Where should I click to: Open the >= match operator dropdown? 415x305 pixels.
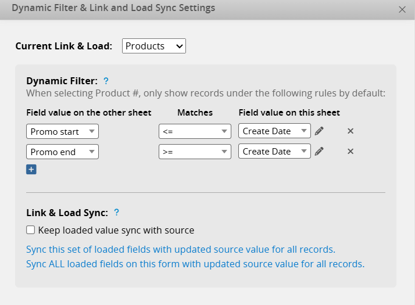tap(195, 152)
